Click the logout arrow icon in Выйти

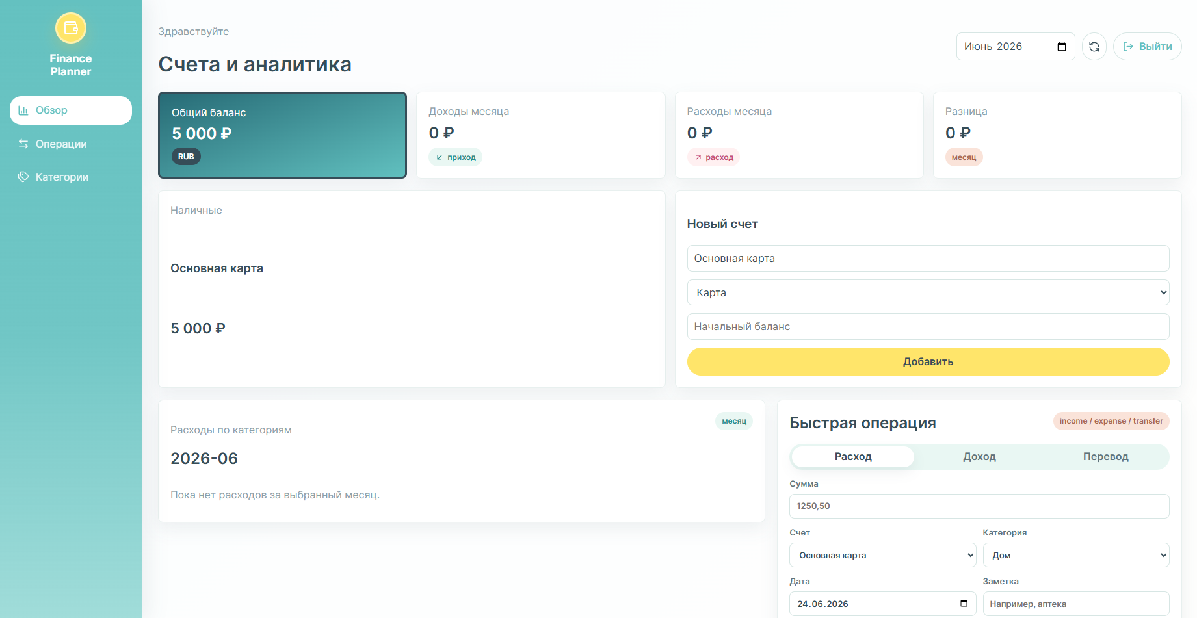point(1129,47)
